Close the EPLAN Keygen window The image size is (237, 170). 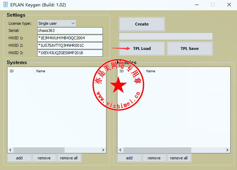pos(229,5)
